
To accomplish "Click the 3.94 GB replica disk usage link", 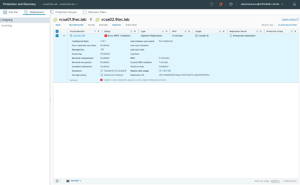I will click(166, 71).
